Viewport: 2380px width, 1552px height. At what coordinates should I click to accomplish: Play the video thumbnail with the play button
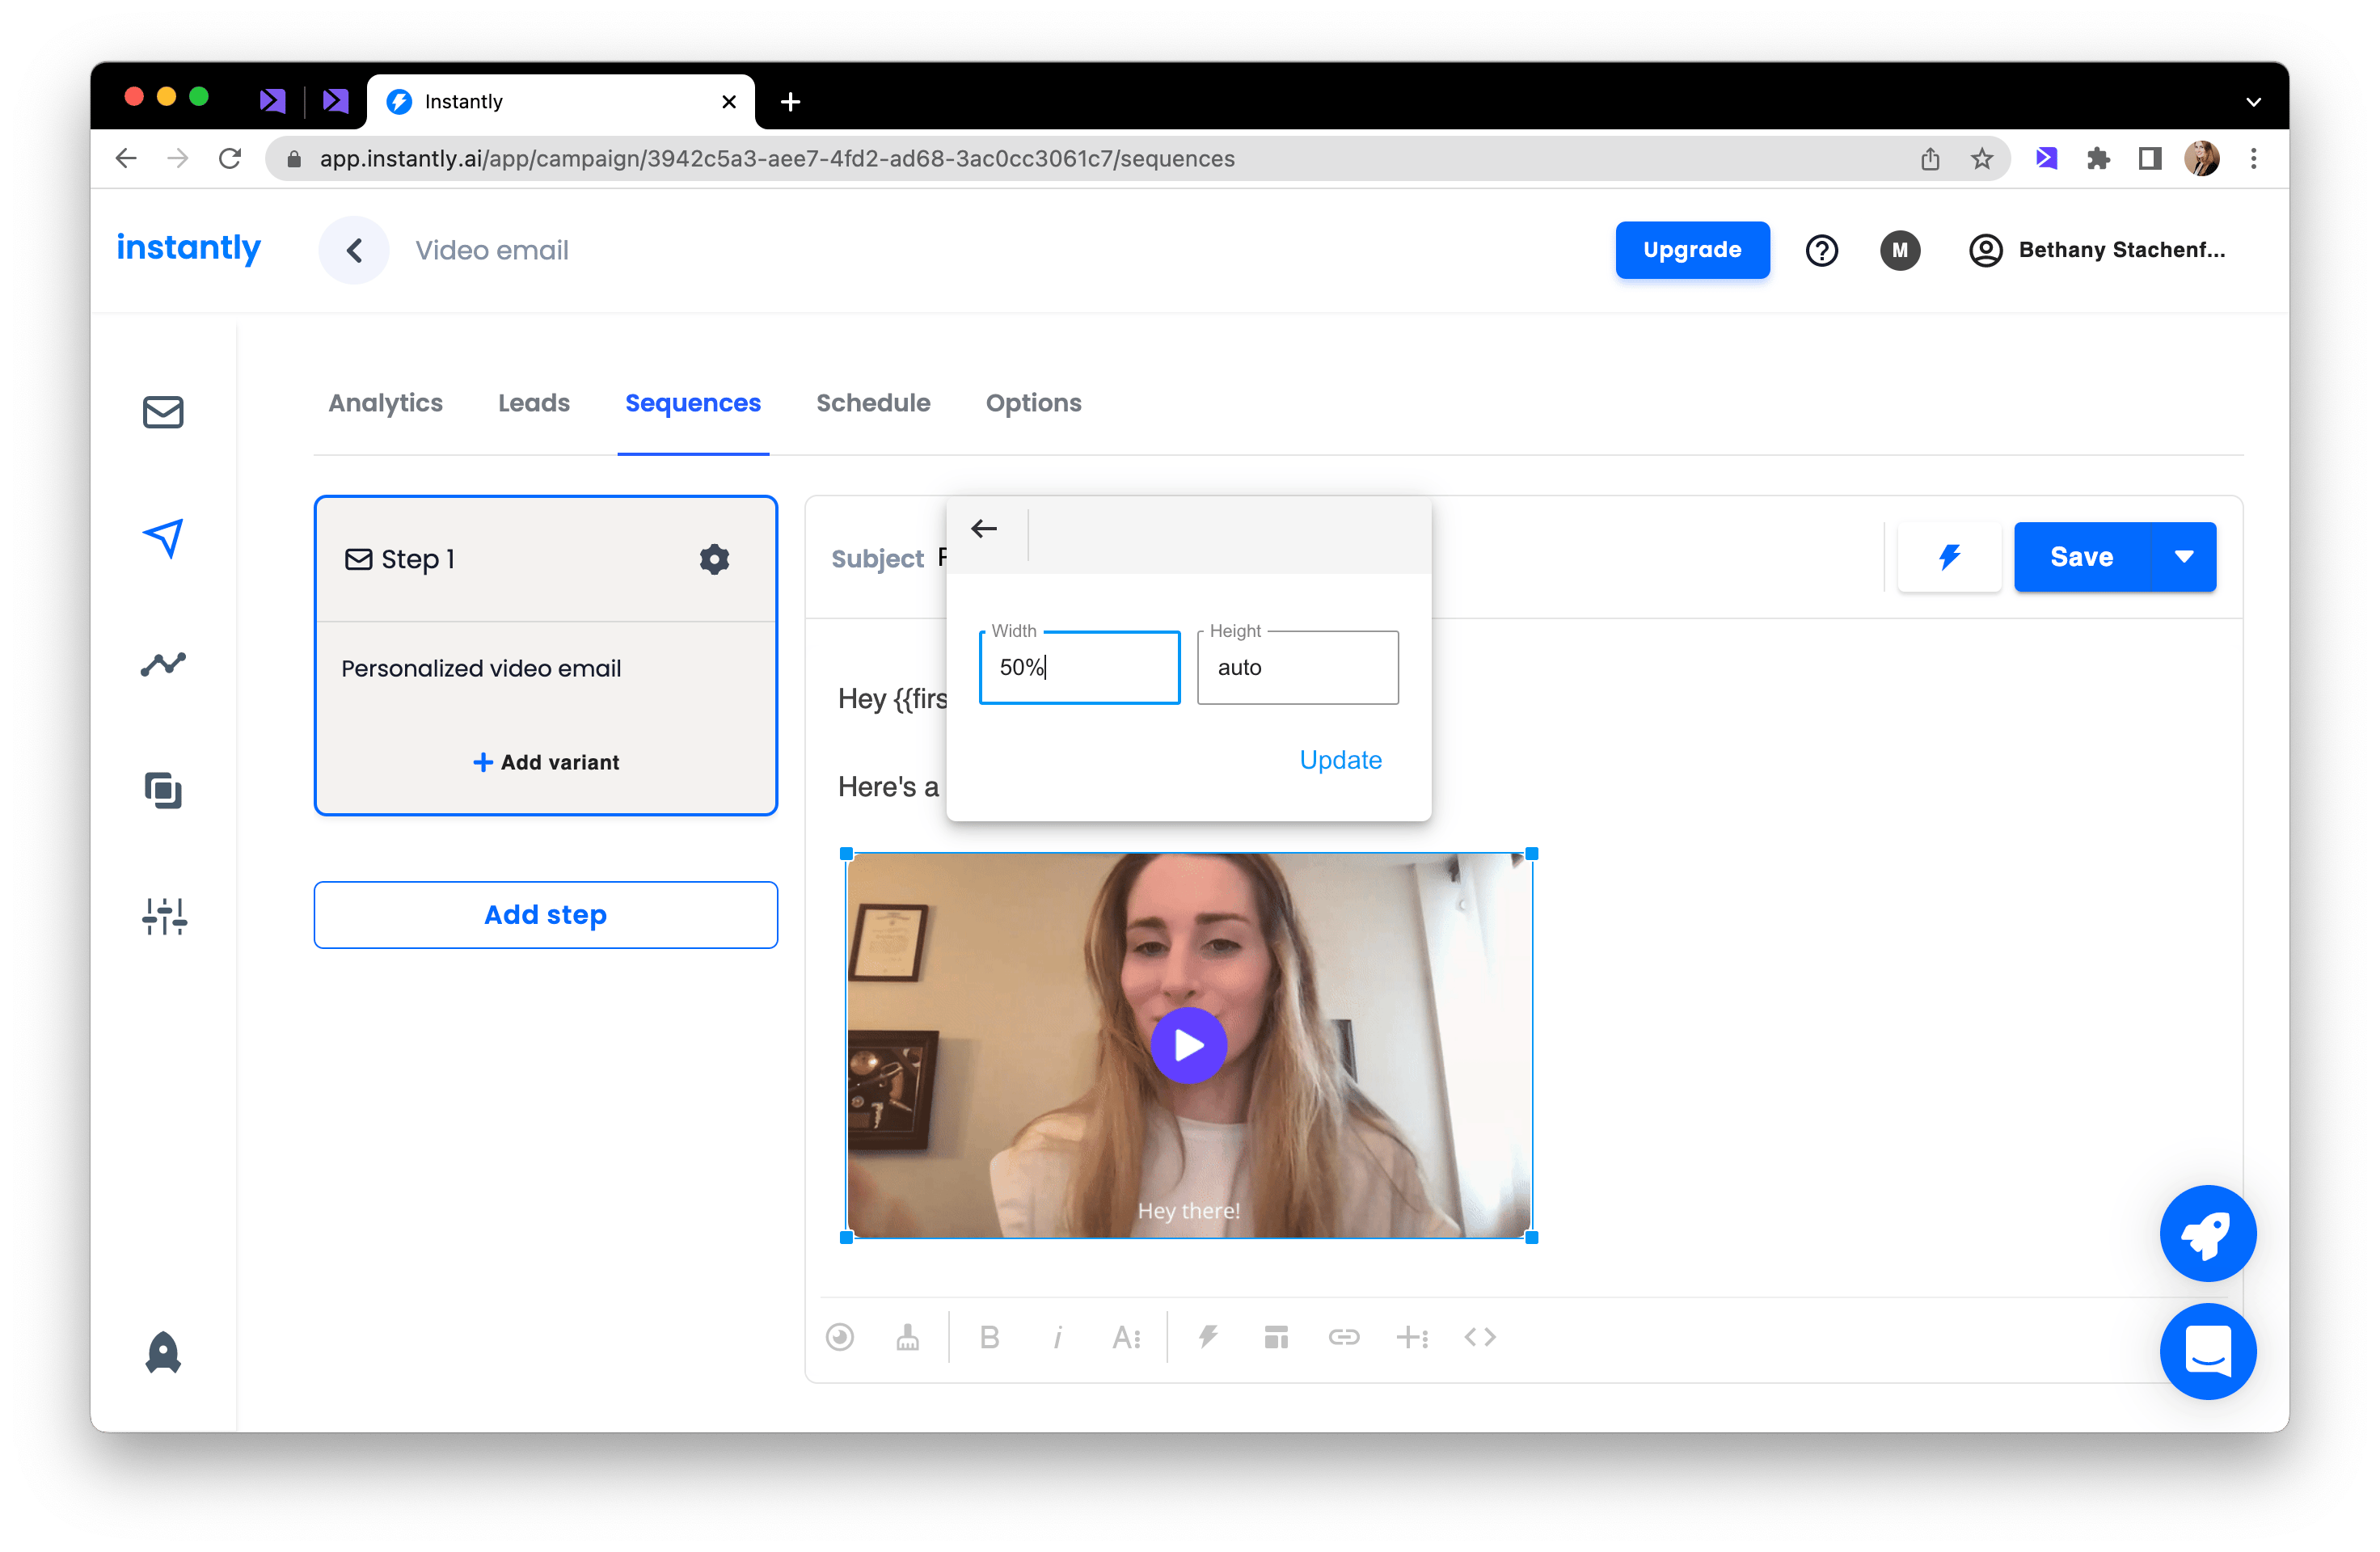tap(1188, 1045)
